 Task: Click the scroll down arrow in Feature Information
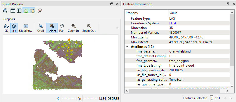(232, 86)
